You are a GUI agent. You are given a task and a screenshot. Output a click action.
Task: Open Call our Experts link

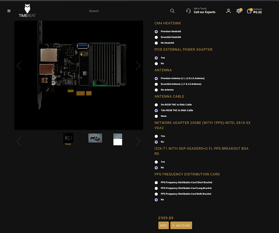(204, 12)
